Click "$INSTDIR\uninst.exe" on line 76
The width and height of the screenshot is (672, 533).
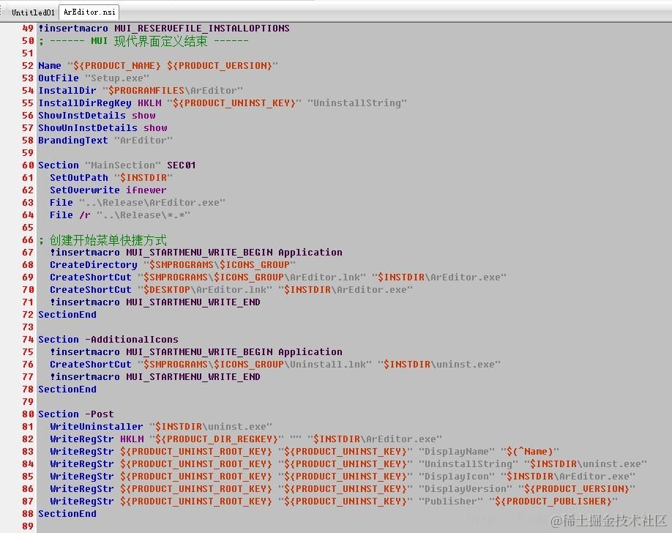coord(439,364)
